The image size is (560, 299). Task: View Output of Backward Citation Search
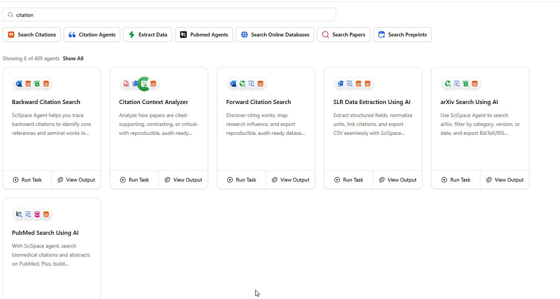[x=76, y=180]
